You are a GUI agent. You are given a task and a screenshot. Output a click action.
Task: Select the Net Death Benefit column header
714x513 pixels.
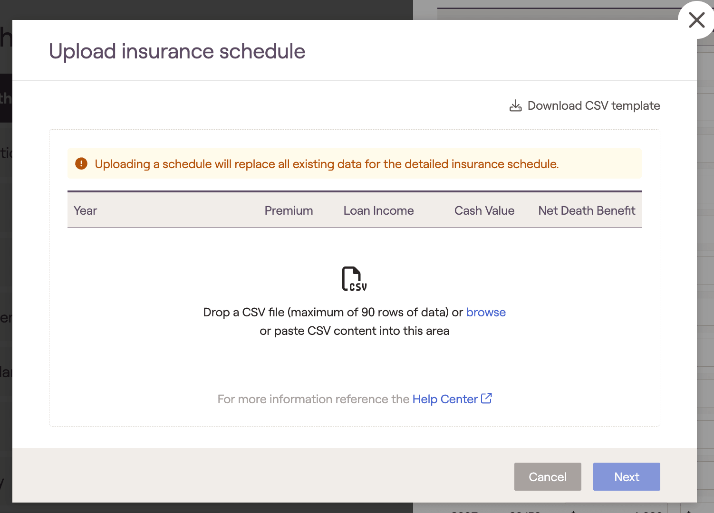[587, 211]
